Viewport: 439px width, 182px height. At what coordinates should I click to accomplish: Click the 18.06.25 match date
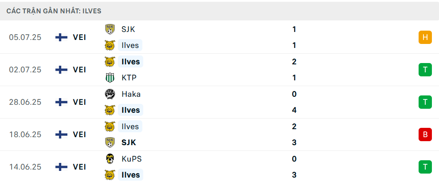coord(25,135)
